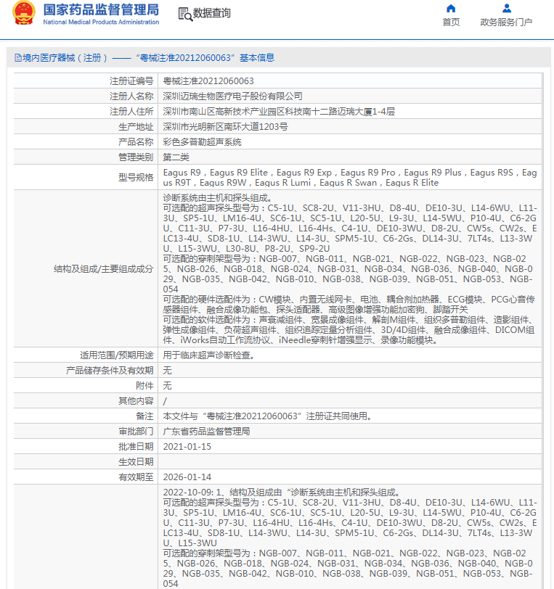Select the 注册人名称 label cell
Viewport: 554px width, 589px height.
86,96
